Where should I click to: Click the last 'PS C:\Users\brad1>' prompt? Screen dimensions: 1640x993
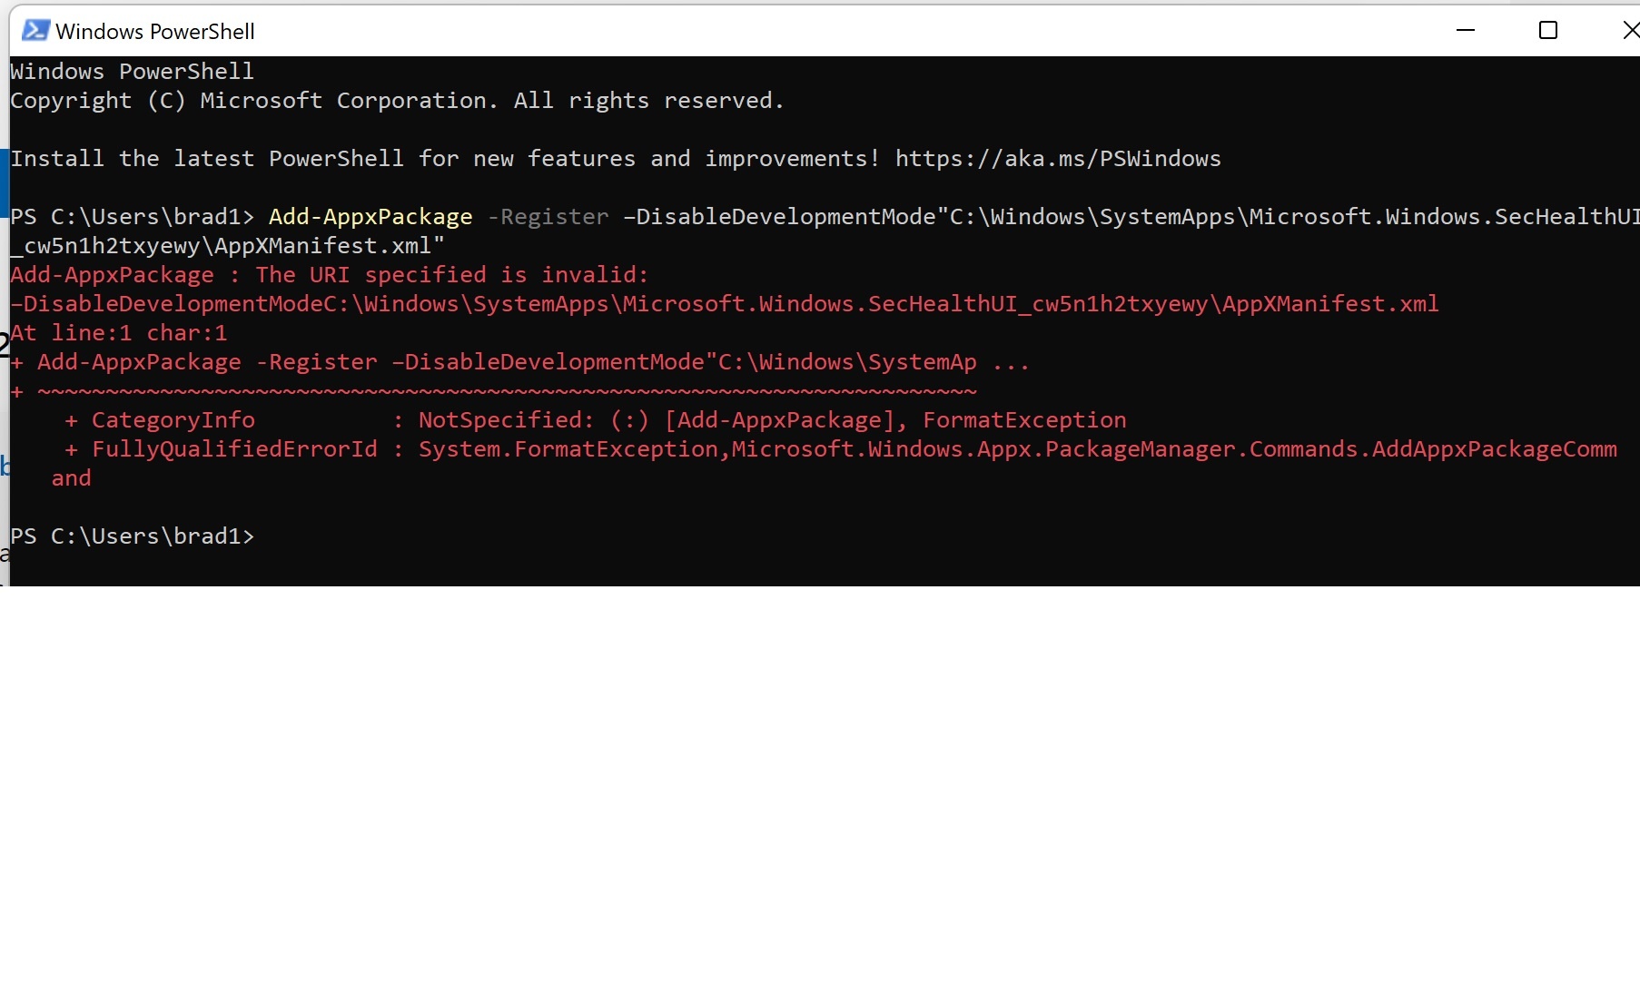(133, 536)
